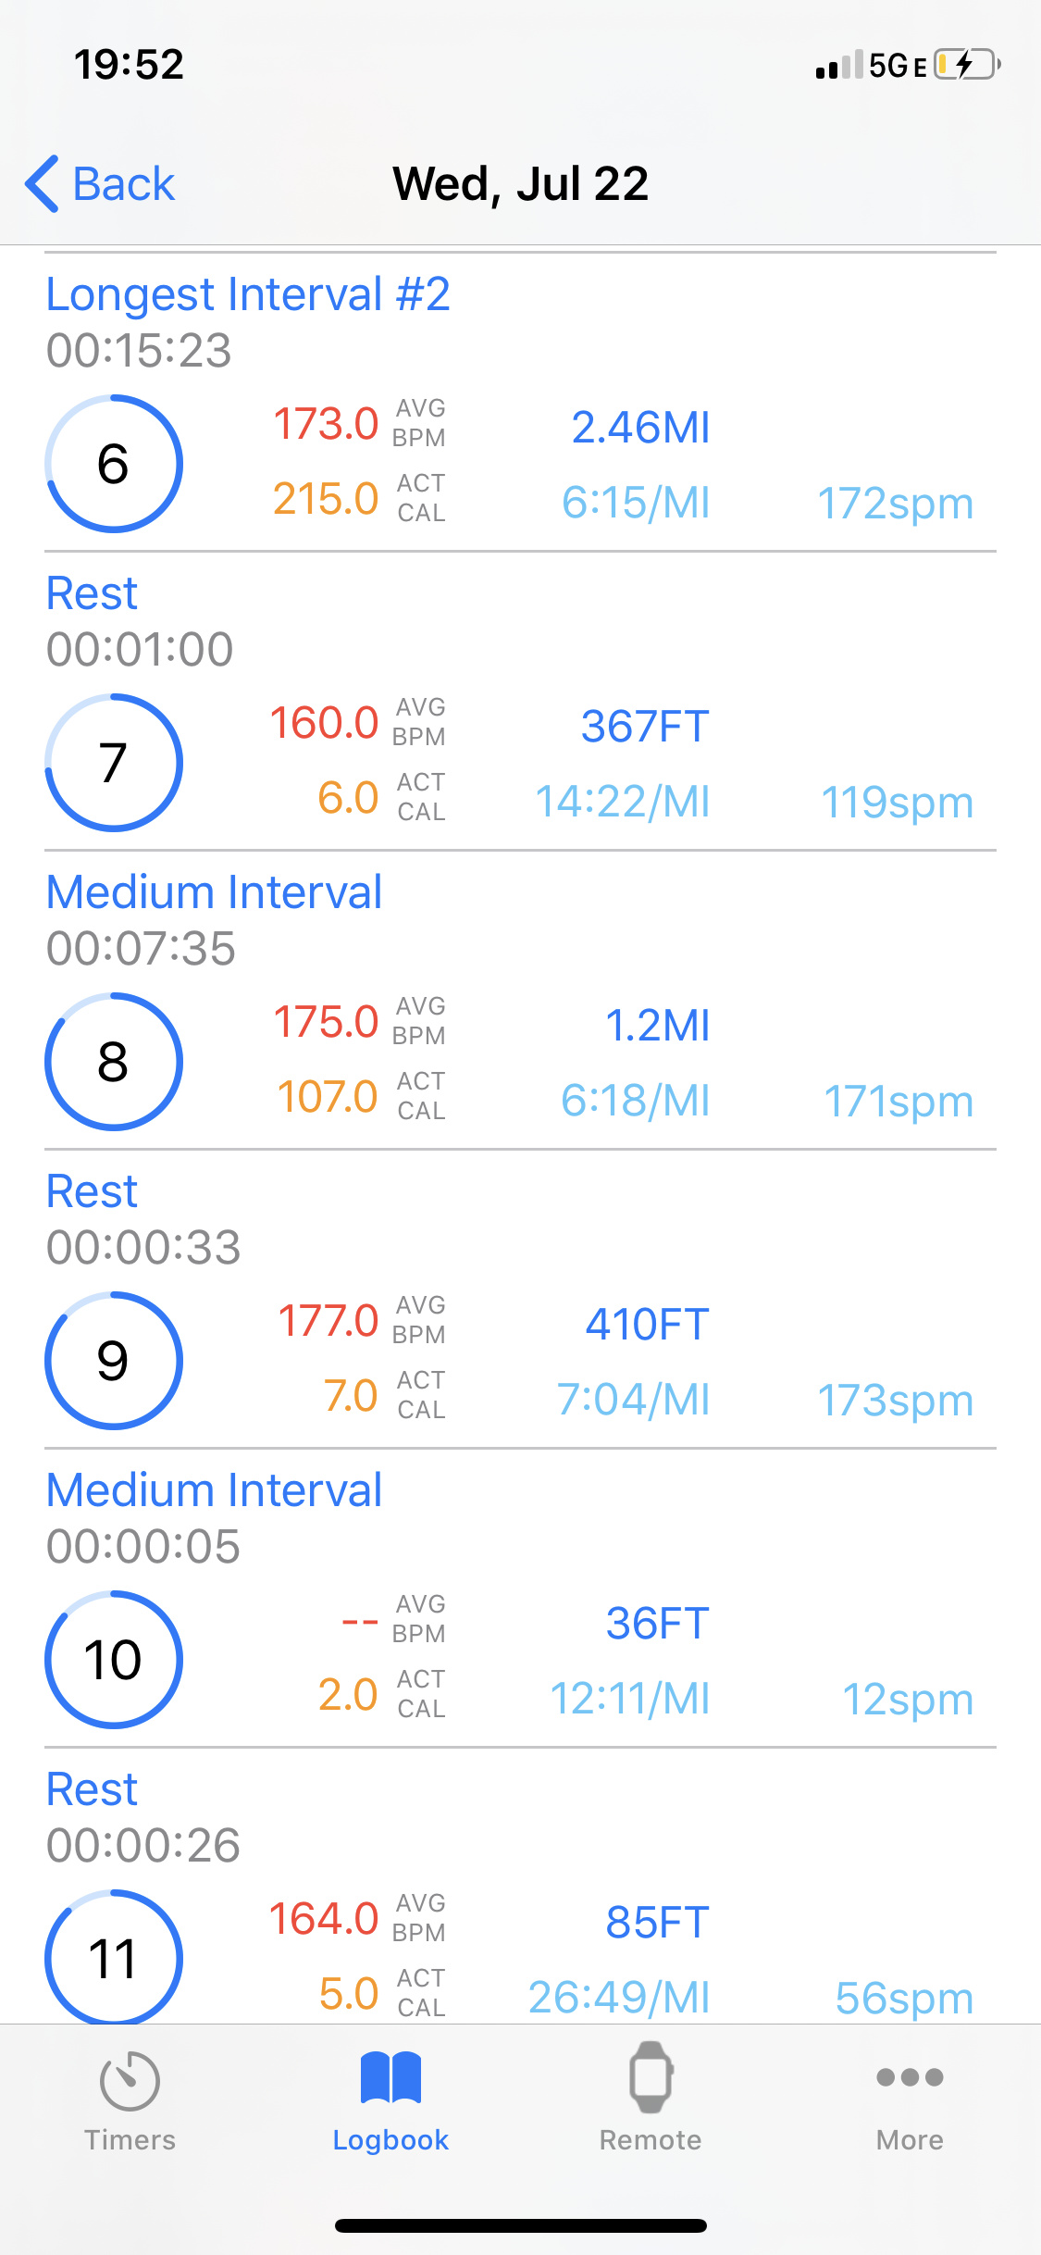Select the interval 6 progress ring

(114, 464)
